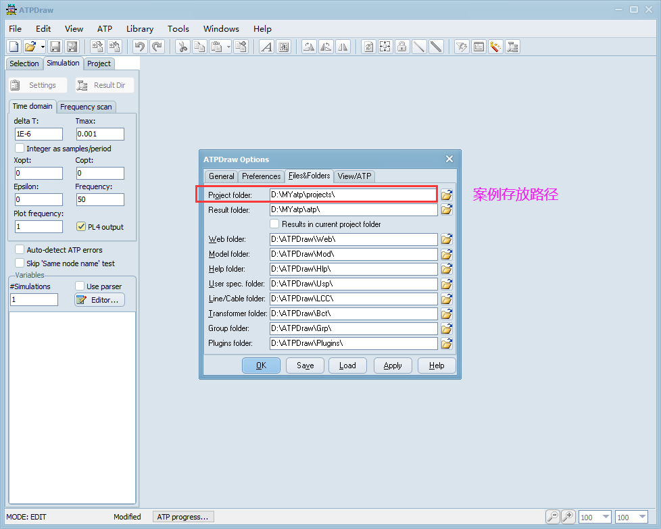The width and height of the screenshot is (661, 529).
Task: Click the zoom in magnifier icon
Action: 568,517
